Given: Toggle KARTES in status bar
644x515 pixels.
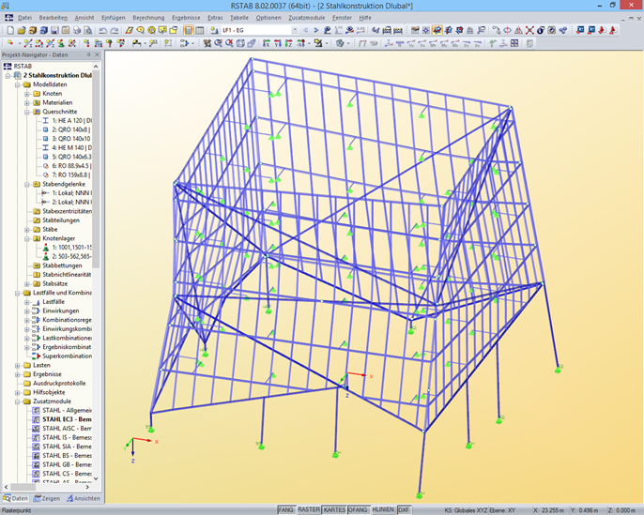Looking at the screenshot, I should click(334, 509).
